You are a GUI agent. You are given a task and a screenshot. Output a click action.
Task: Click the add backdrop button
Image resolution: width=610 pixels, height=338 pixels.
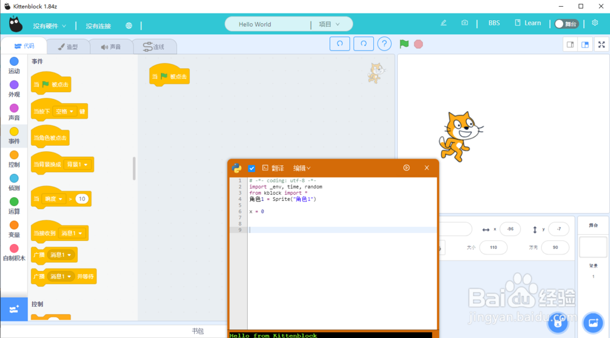coord(593,323)
